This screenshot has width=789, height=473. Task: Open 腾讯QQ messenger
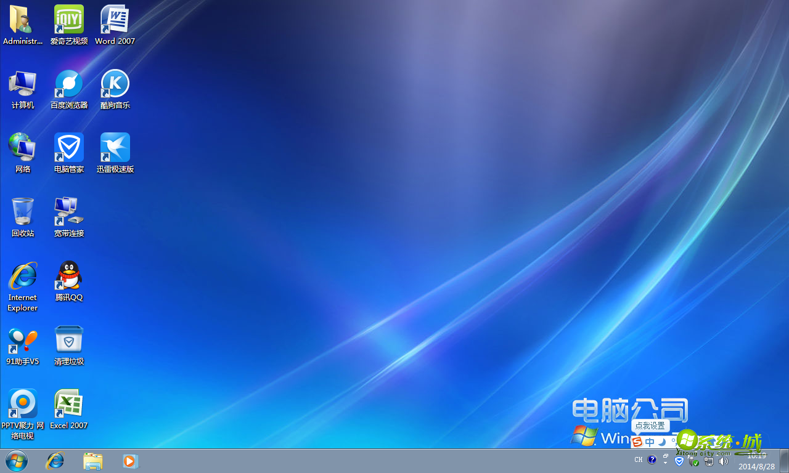tap(68, 275)
